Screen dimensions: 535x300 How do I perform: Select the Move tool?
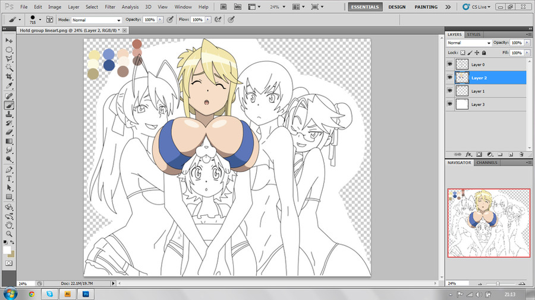9,40
